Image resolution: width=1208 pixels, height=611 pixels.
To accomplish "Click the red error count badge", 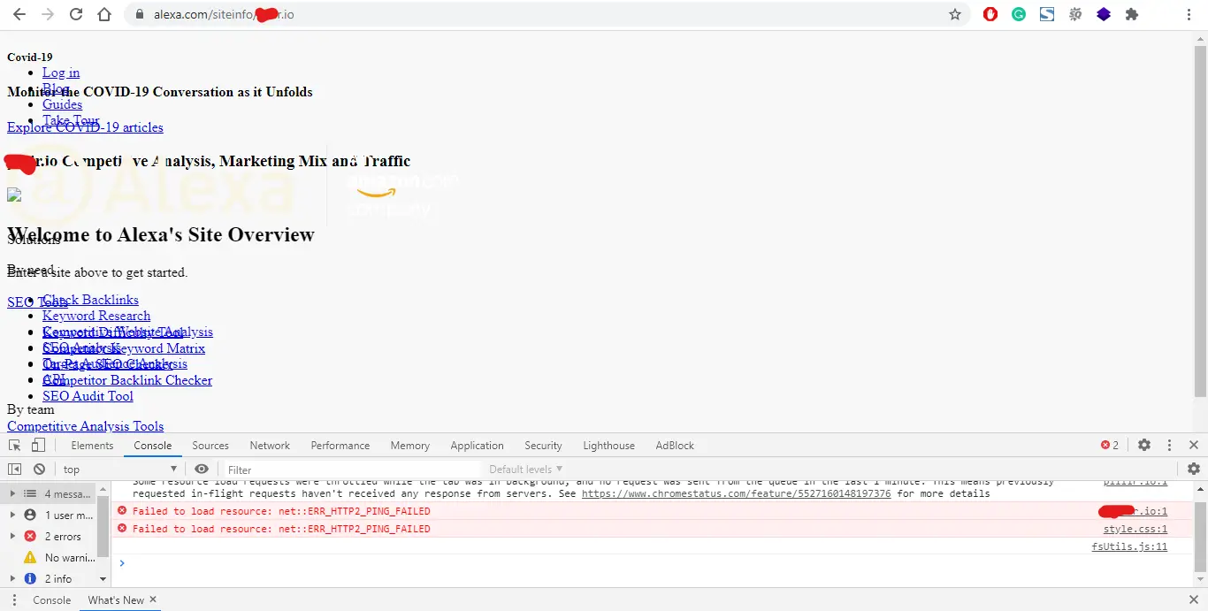I will (x=1110, y=446).
